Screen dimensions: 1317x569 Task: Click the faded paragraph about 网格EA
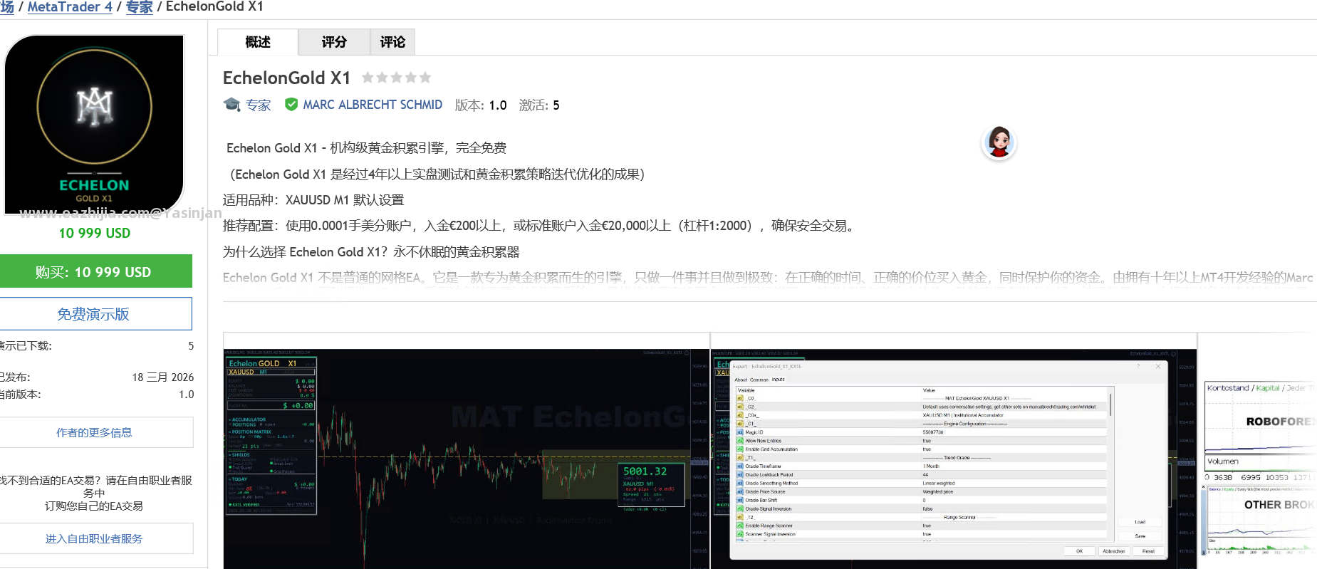pyautogui.click(x=768, y=278)
